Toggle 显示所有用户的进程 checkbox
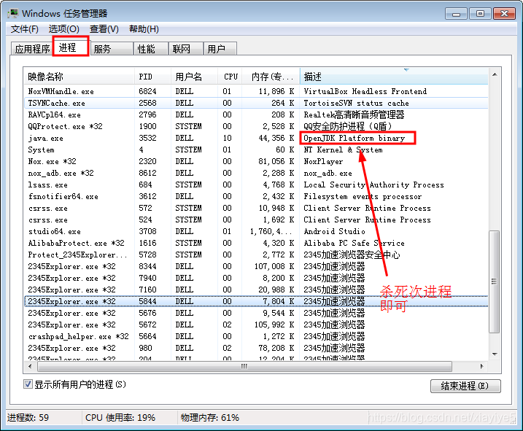 click(x=28, y=384)
